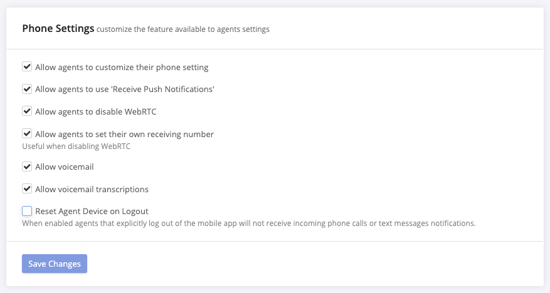Click the 'customize the feature available' subtitle text
The width and height of the screenshot is (550, 293).
click(x=183, y=29)
